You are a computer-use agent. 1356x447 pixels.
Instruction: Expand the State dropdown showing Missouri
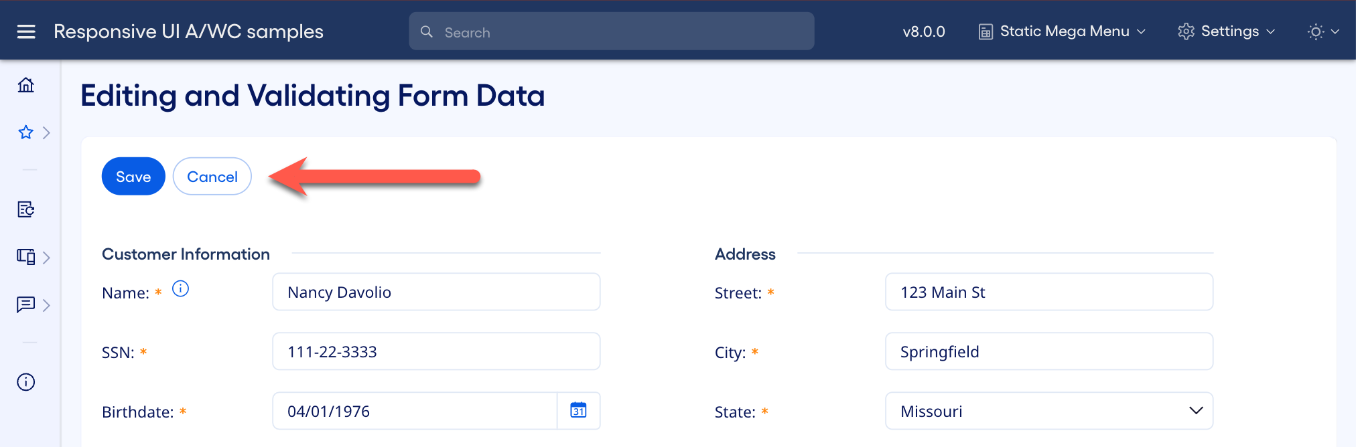coord(1048,411)
